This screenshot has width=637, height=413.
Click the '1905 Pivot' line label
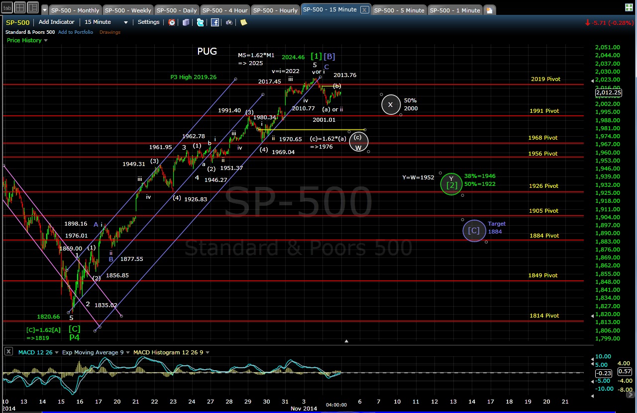(543, 211)
